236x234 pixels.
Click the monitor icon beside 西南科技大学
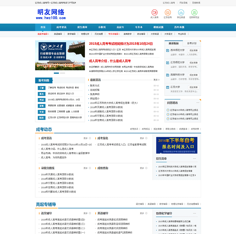click(x=167, y=75)
